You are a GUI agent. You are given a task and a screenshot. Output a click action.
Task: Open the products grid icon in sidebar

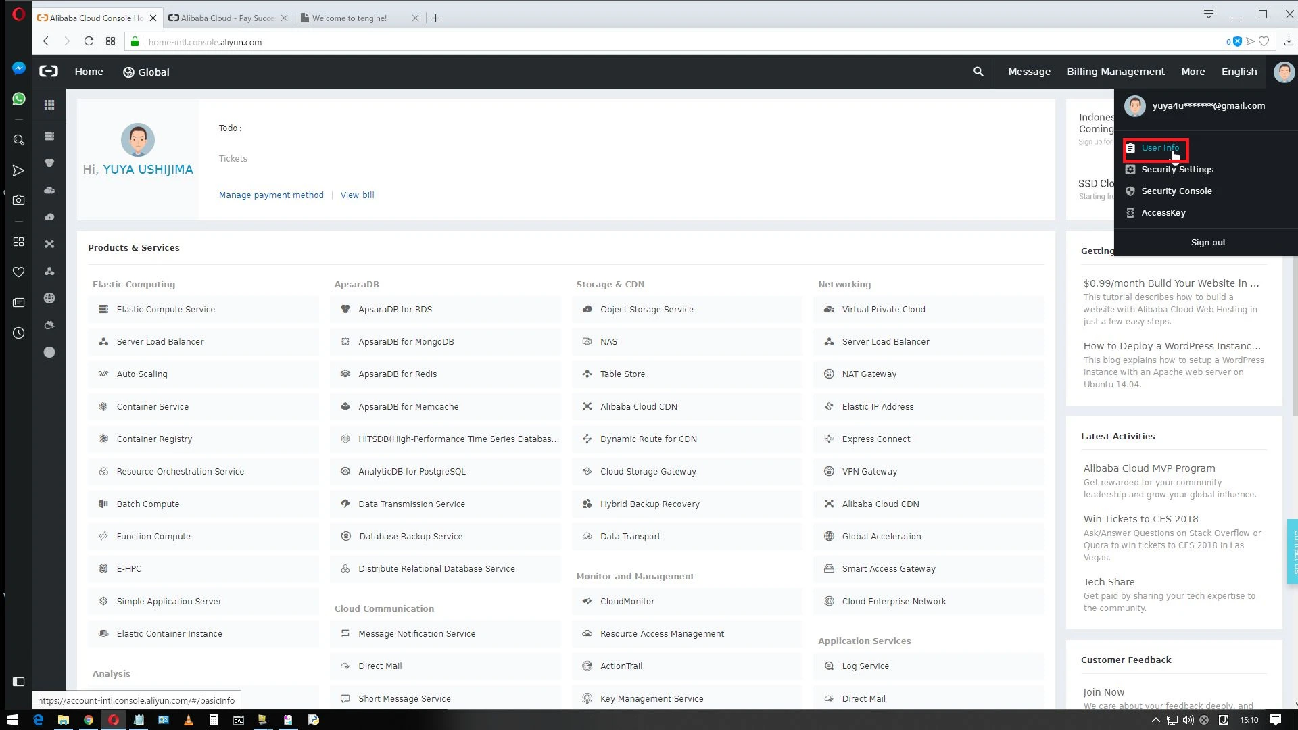[49, 105]
